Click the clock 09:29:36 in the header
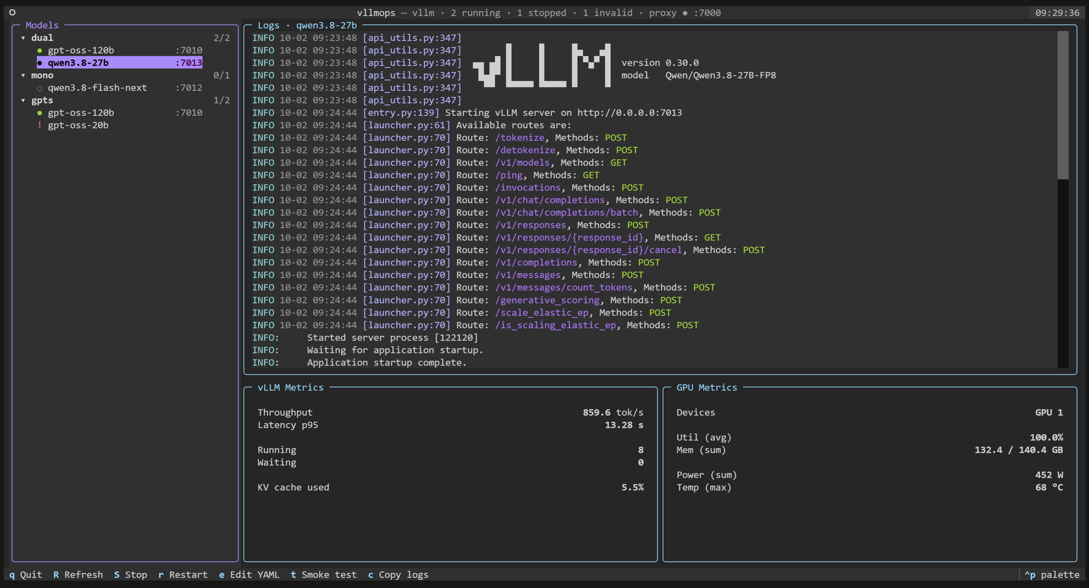The height and width of the screenshot is (588, 1089). [x=1057, y=13]
